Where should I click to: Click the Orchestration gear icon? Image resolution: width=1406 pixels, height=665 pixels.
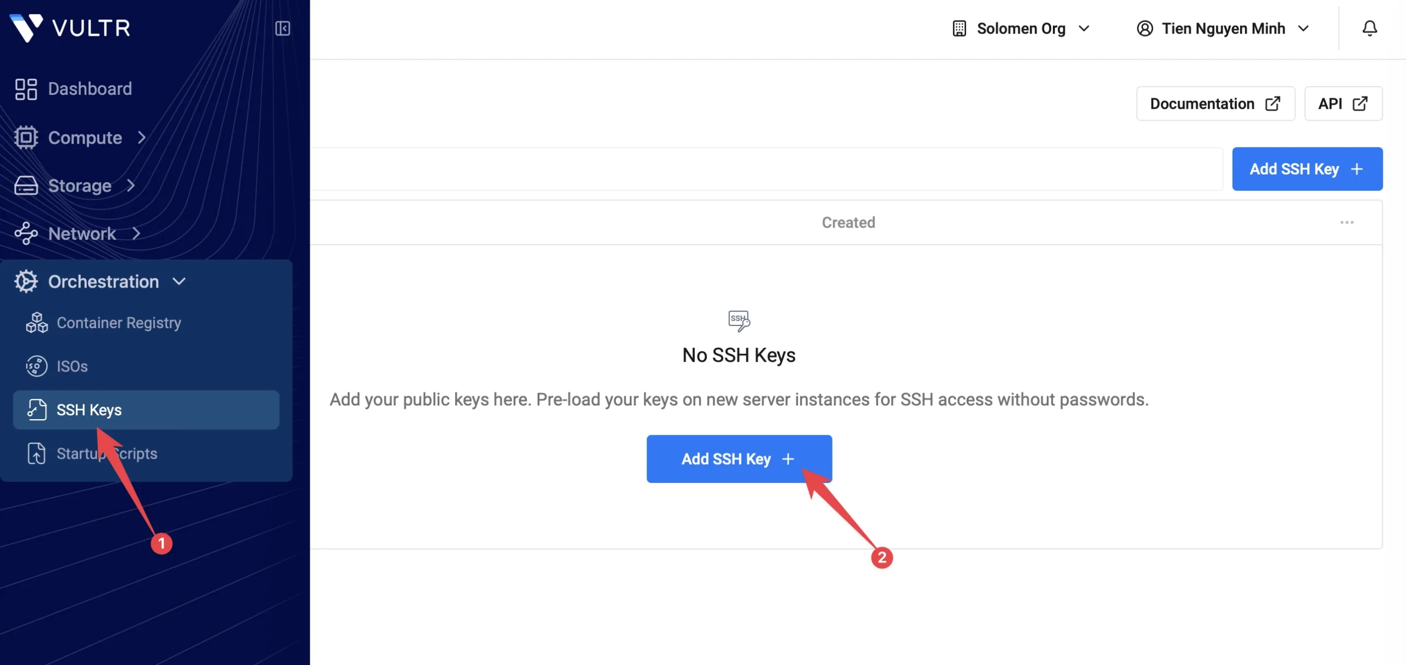click(x=26, y=281)
